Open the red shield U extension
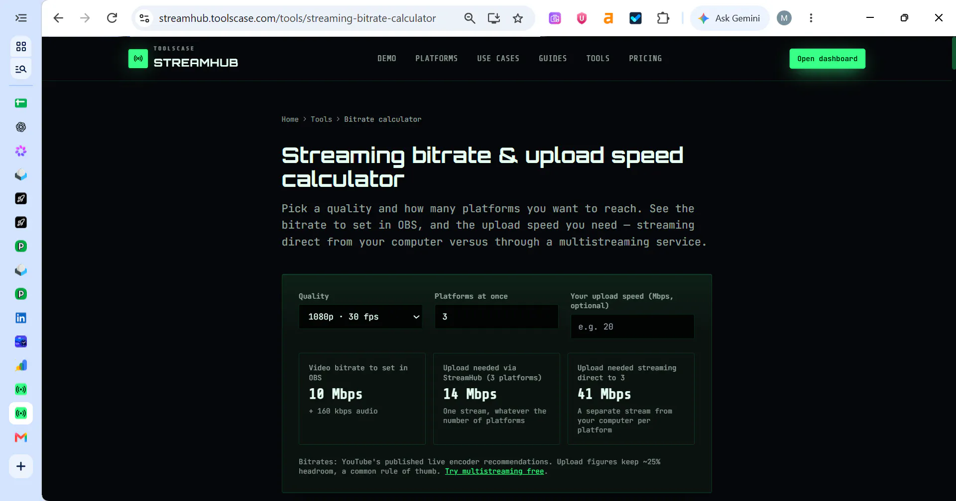Viewport: 956px width, 501px height. point(582,18)
